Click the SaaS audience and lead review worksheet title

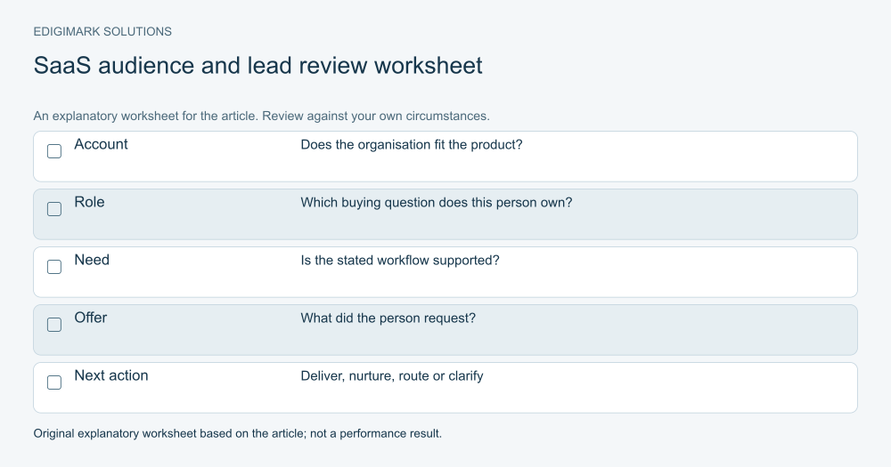258,65
